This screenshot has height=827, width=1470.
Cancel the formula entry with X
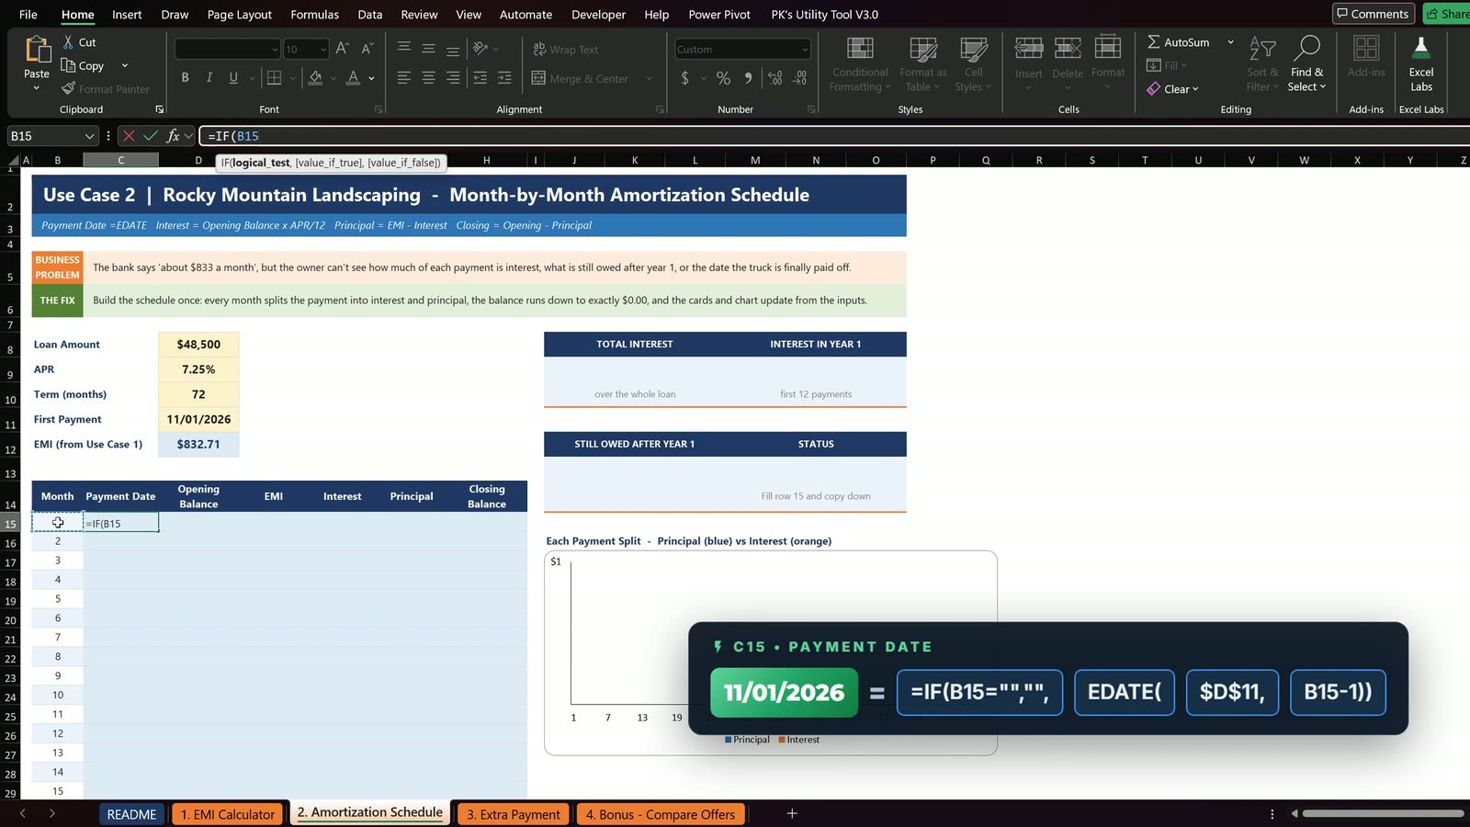click(129, 136)
